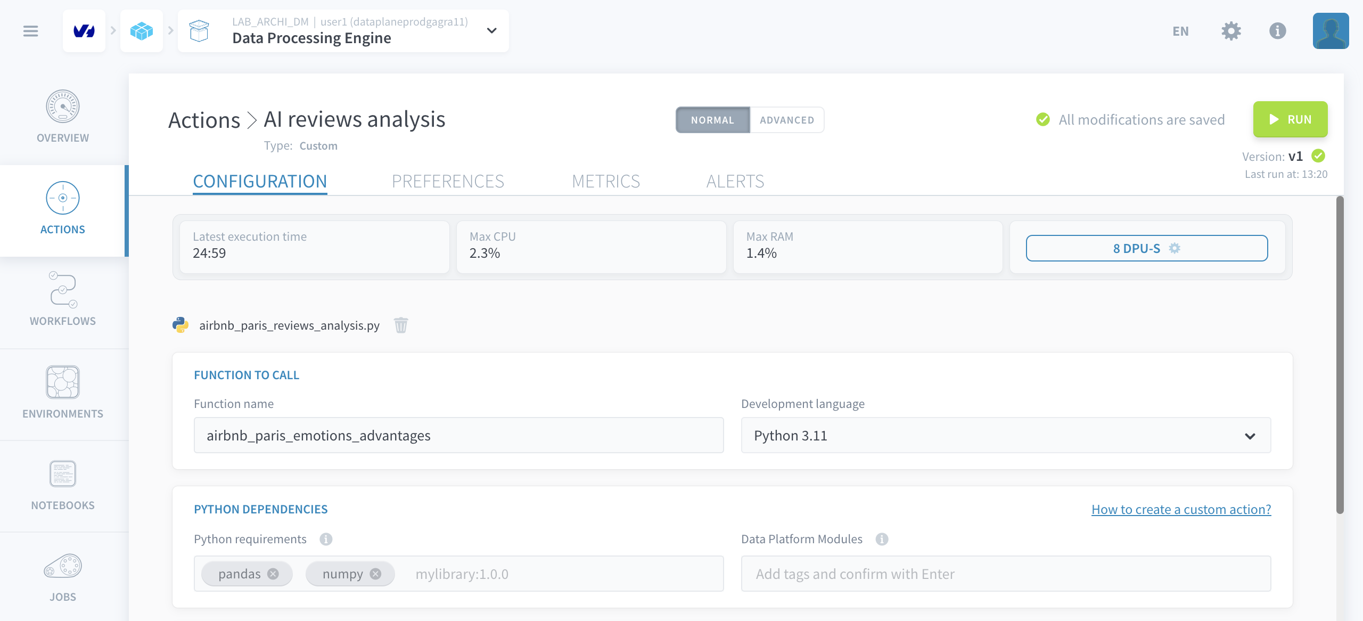
Task: Remove the pandas requirement tag
Action: coord(273,574)
